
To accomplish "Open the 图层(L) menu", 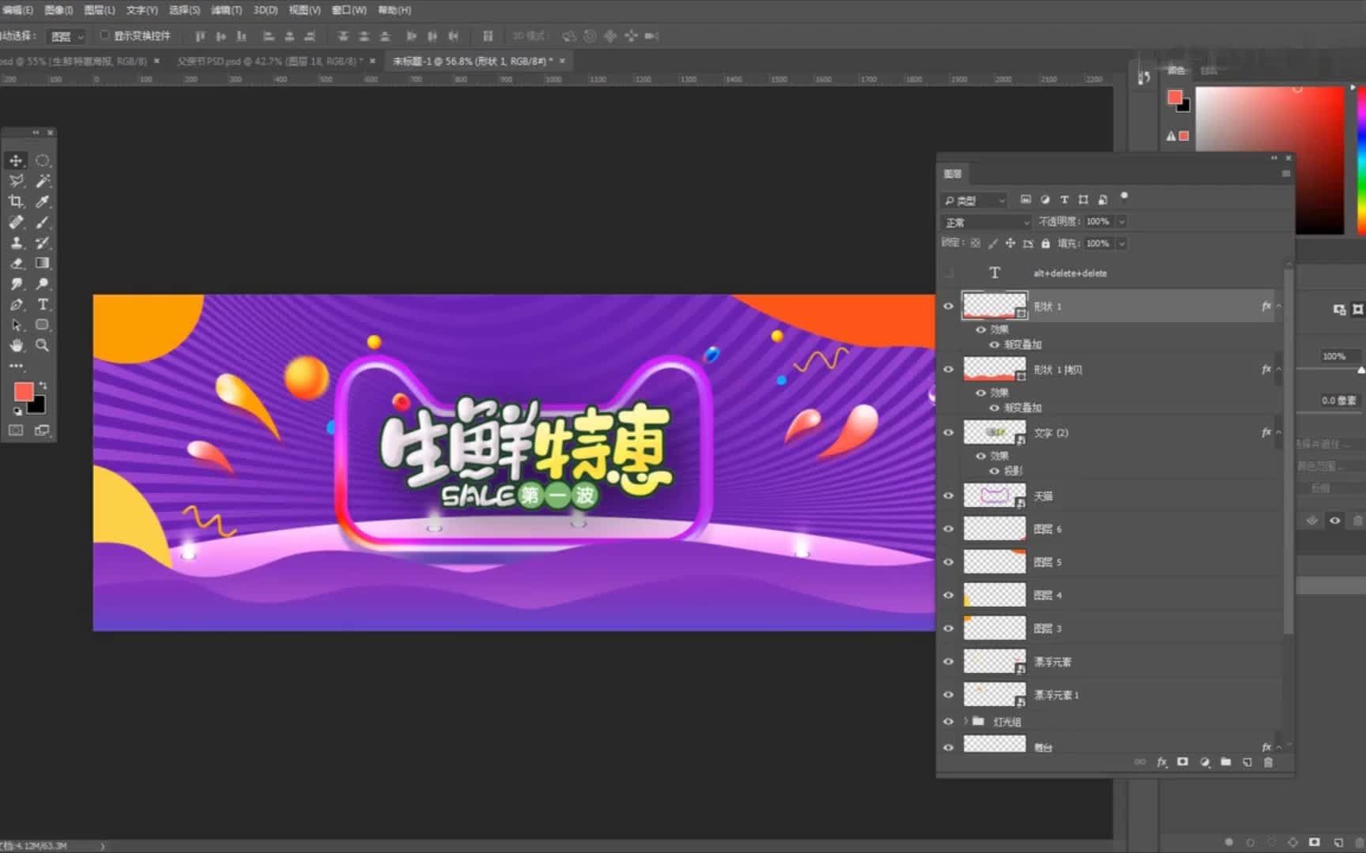I will (99, 10).
